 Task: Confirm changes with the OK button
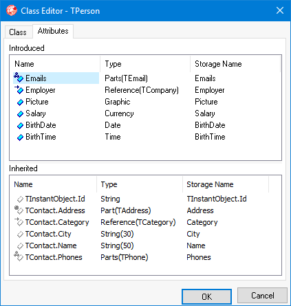[x=206, y=296]
